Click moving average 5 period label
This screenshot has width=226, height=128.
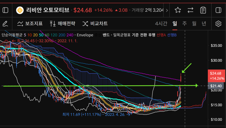tap(25, 35)
